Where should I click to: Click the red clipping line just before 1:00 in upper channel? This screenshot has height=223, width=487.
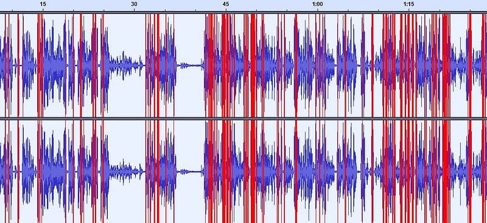coord(296,66)
